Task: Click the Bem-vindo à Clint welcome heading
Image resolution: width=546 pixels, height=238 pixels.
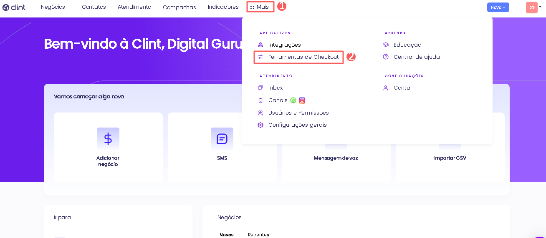Action: point(143,44)
